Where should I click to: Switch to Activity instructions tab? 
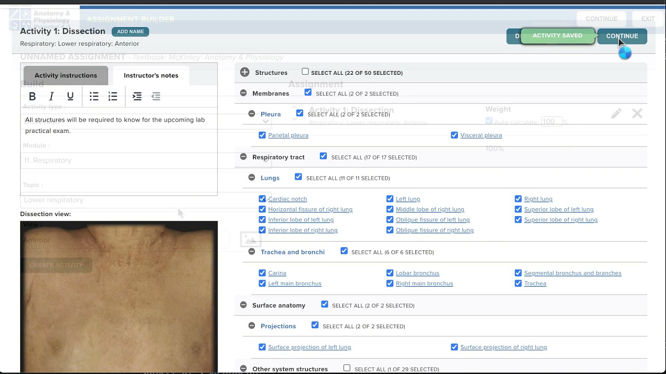coord(66,75)
